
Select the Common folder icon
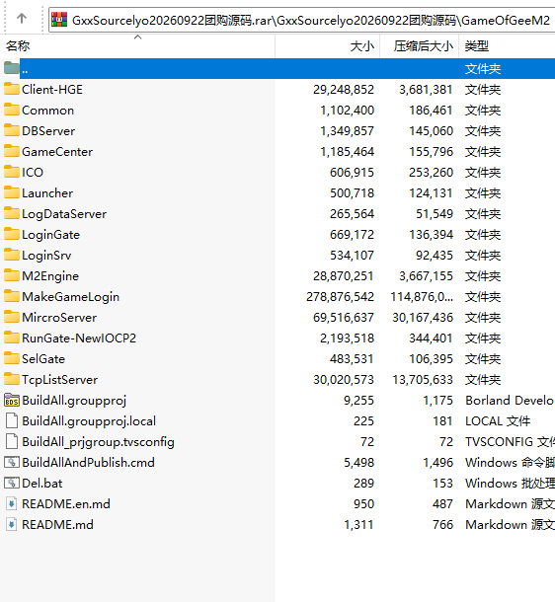tap(12, 110)
